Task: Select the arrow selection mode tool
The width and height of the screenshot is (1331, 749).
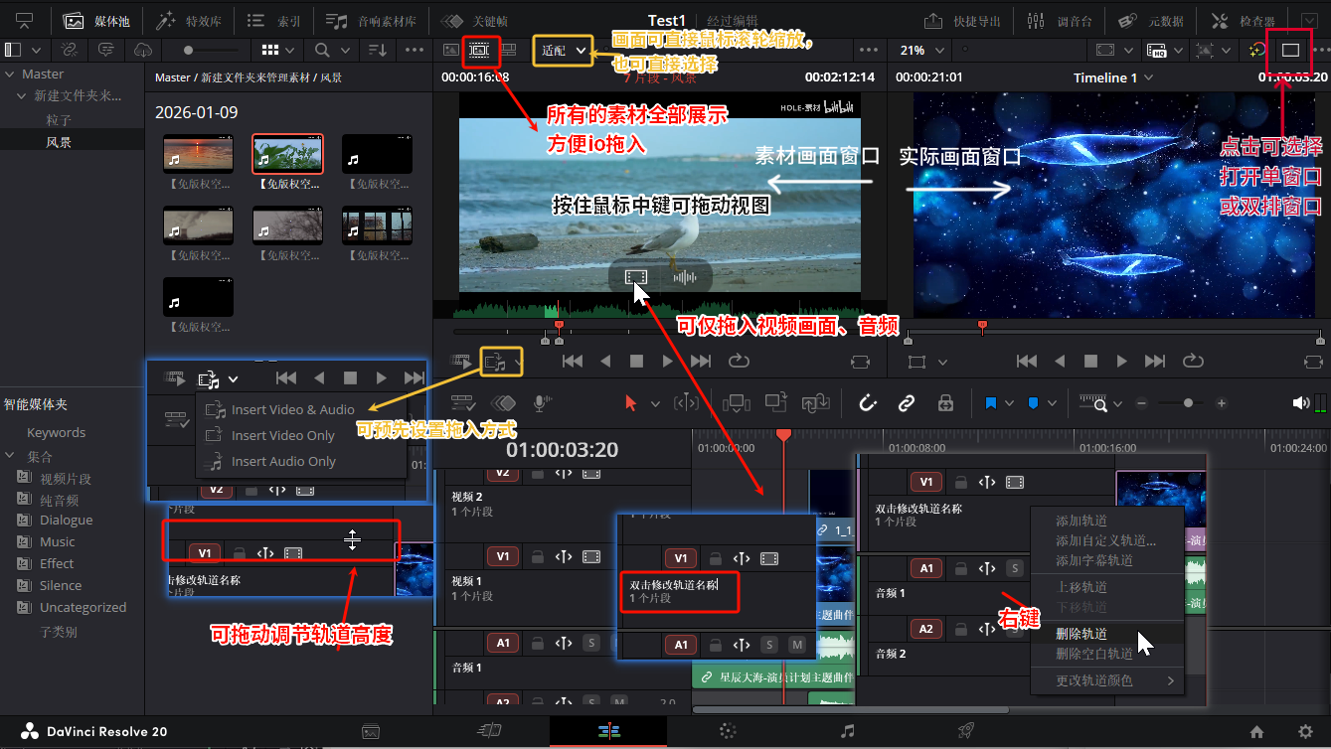Action: pos(630,403)
